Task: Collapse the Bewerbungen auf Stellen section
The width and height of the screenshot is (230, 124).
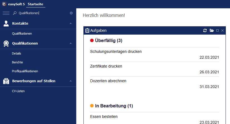Action: point(71,81)
